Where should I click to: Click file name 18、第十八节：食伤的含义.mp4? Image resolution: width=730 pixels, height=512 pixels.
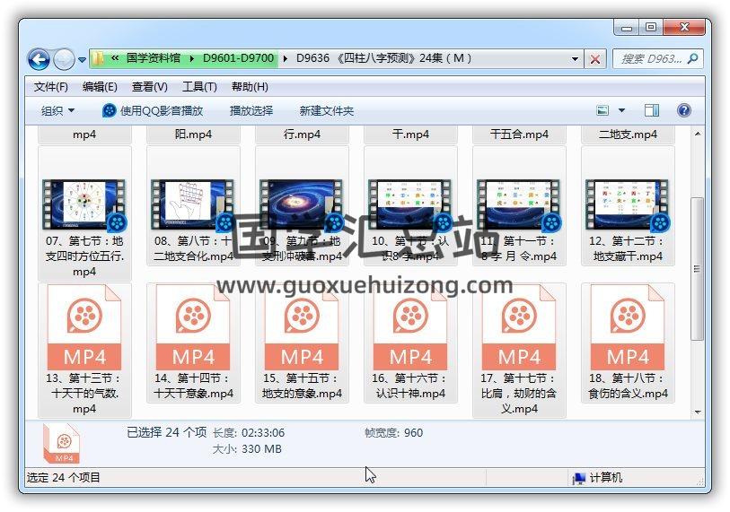[x=628, y=386]
